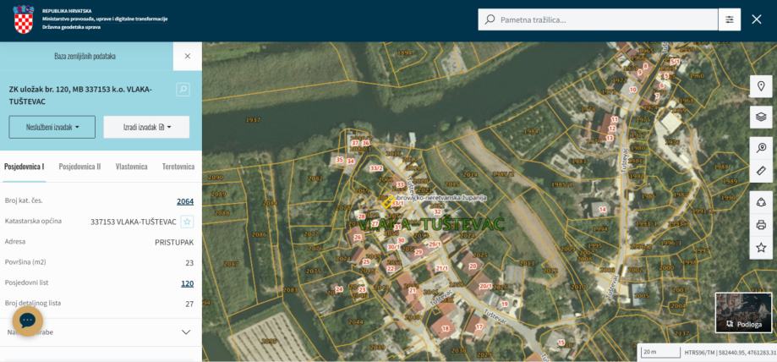
Task: Click the 337153 VLAKA-TUŠTEVAC value
Action: 134,222
